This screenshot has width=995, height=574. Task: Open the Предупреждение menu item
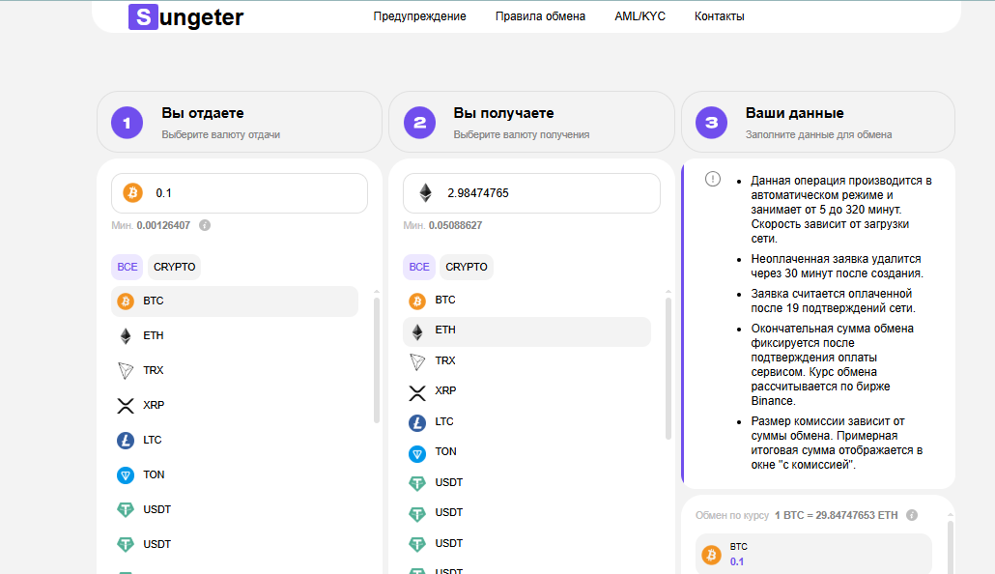[x=419, y=16]
